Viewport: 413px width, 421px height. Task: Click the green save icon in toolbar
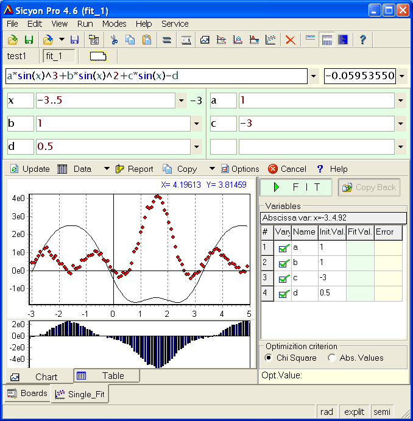point(29,40)
